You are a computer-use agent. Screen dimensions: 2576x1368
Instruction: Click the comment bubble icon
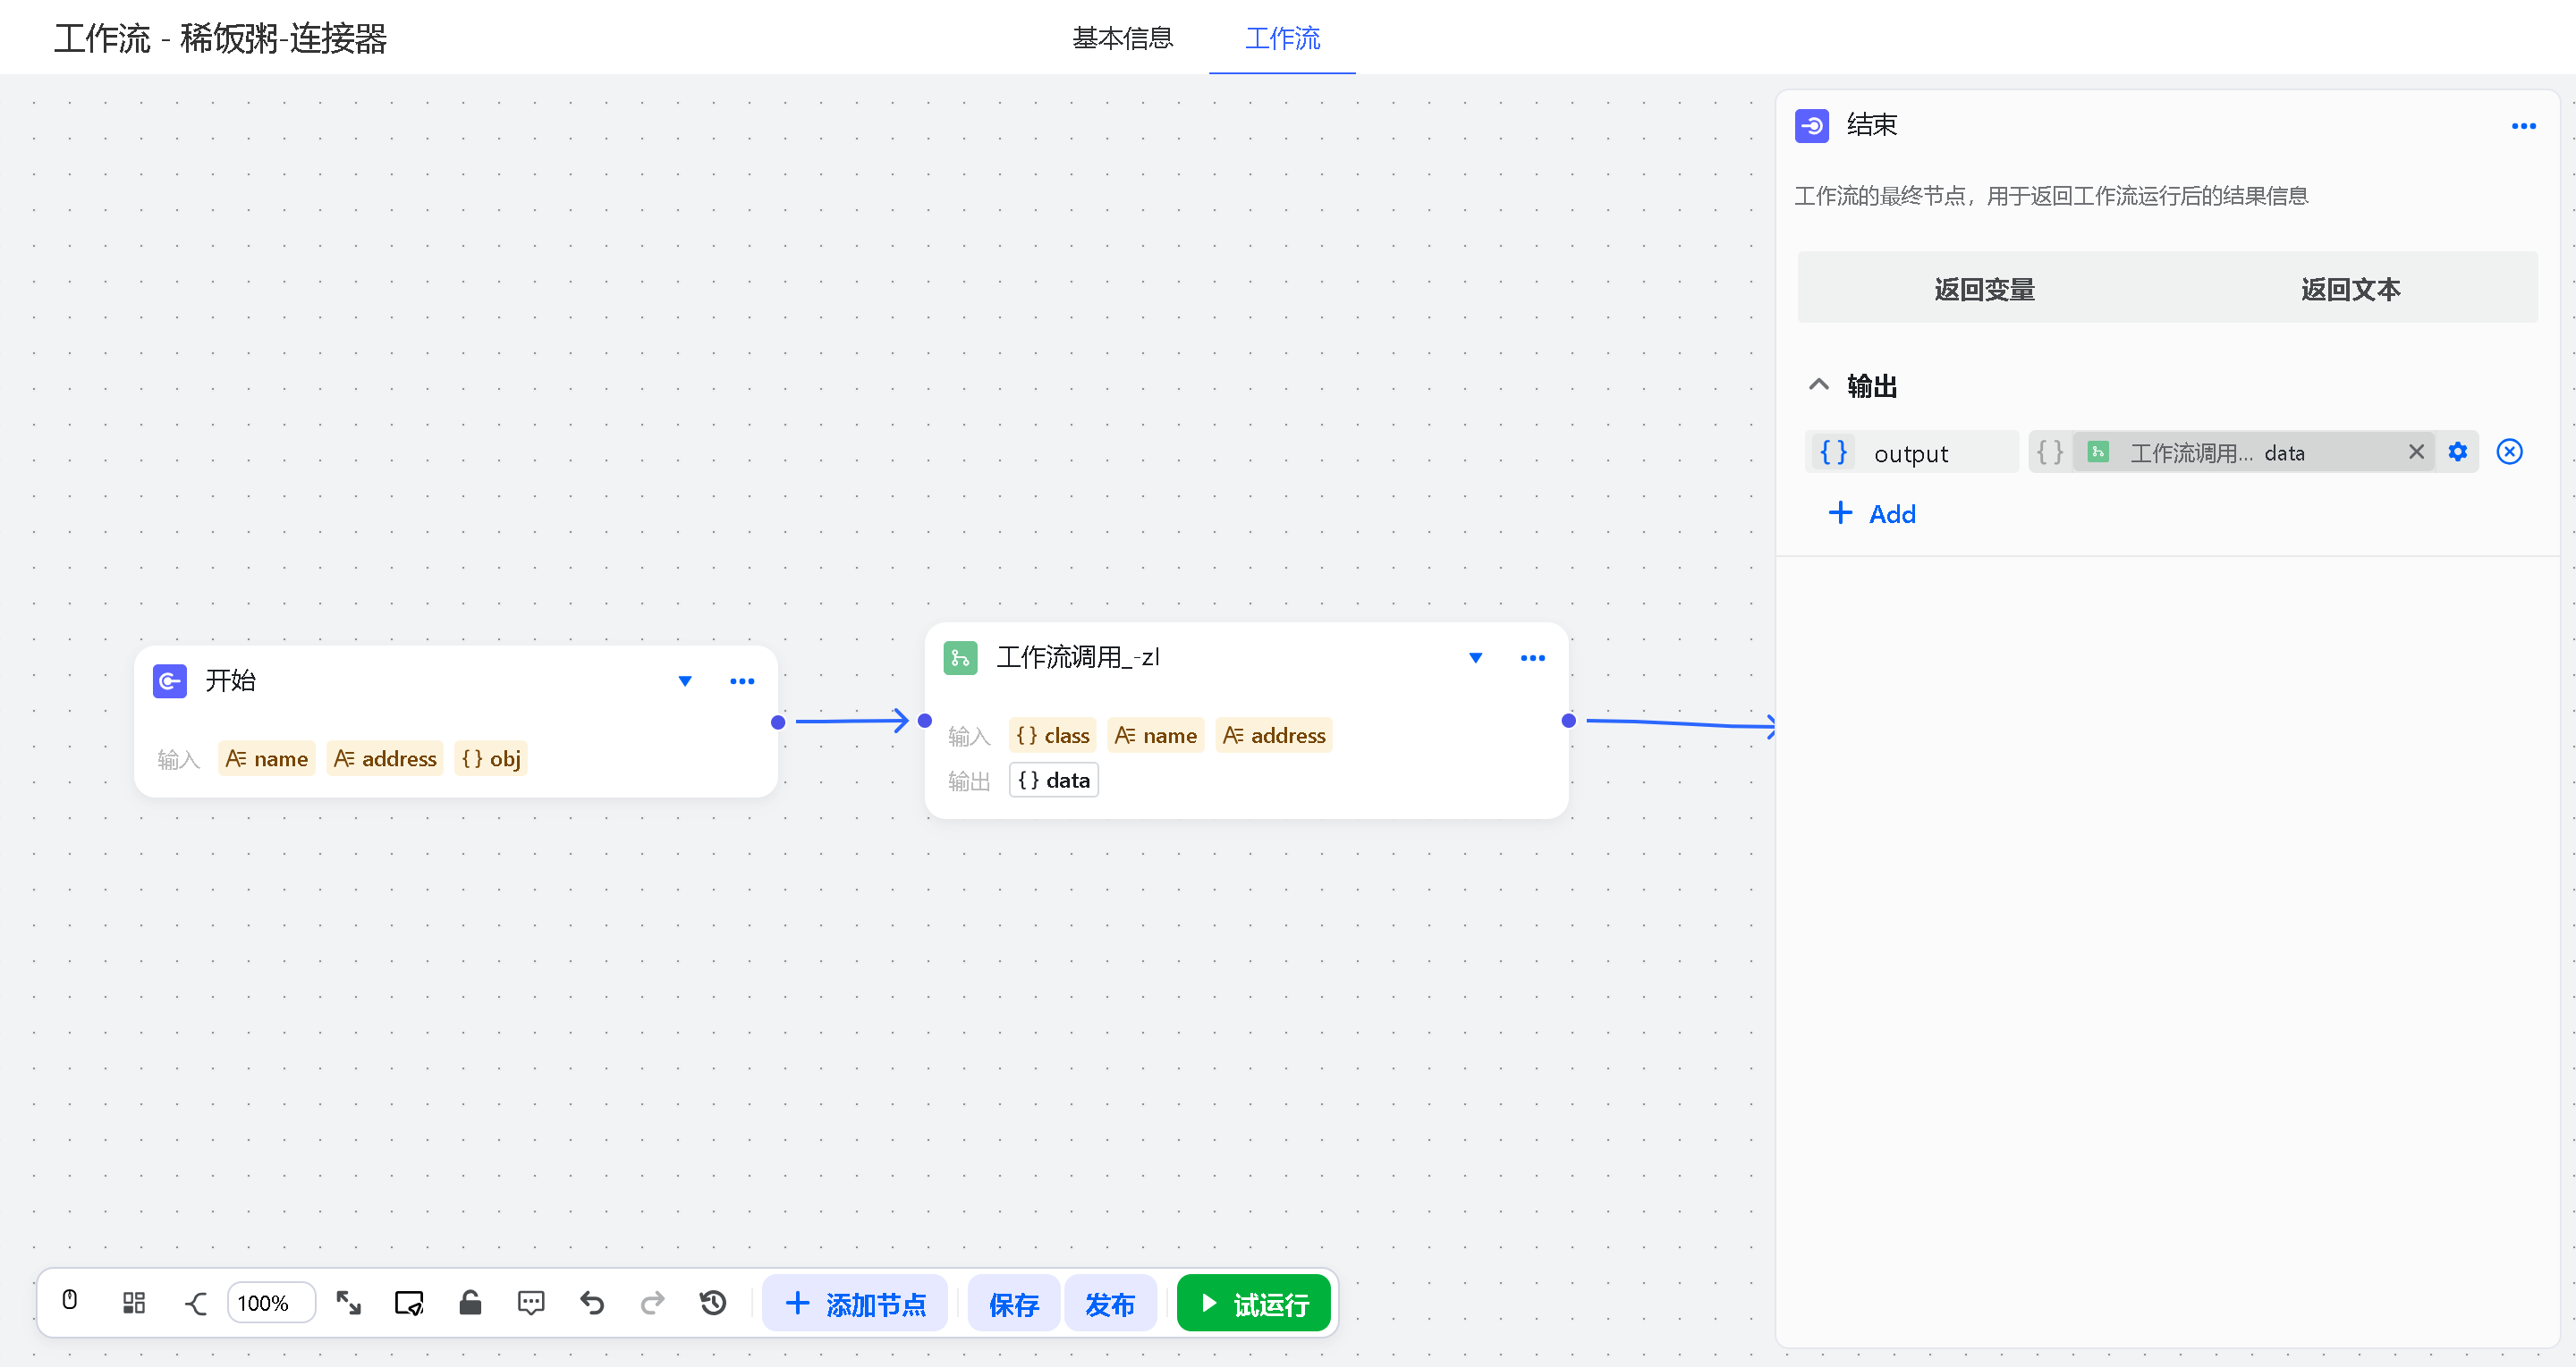pyautogui.click(x=531, y=1303)
